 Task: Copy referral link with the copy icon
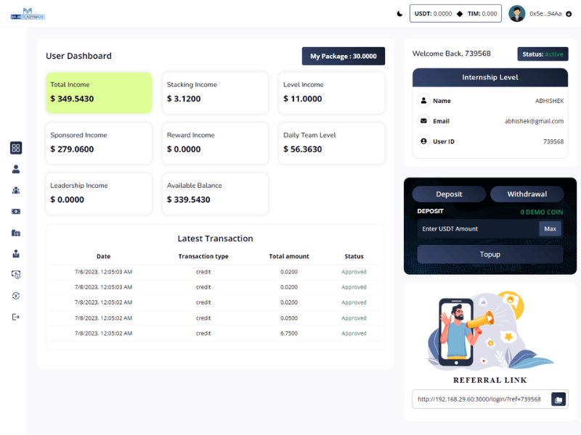pos(558,399)
